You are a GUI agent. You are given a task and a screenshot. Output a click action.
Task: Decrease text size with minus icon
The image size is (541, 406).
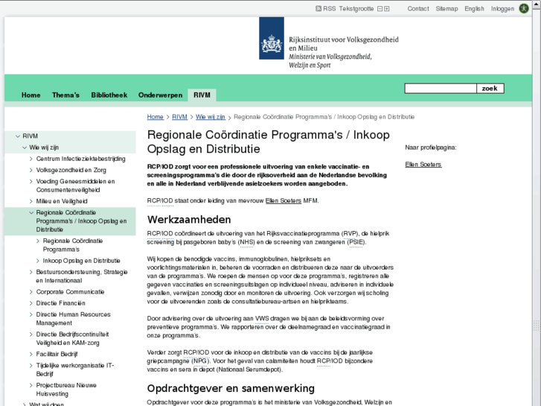[x=380, y=9]
